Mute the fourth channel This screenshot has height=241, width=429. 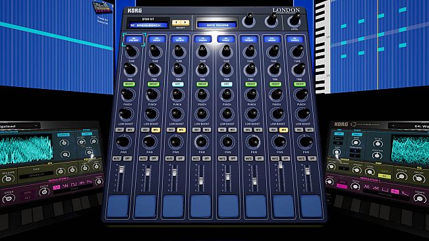pos(196,159)
